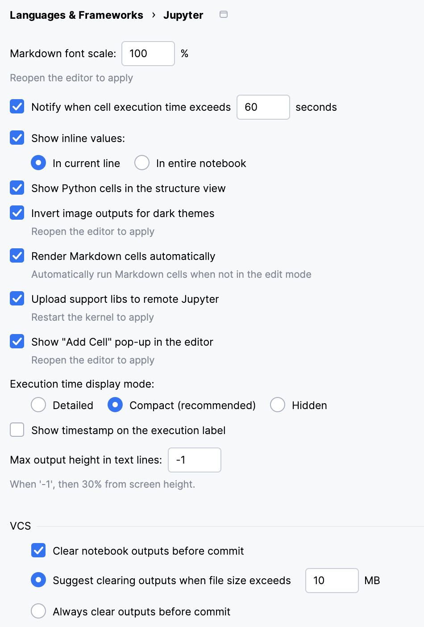
Task: Toggle Invert image outputs for dark themes
Action: tap(17, 213)
